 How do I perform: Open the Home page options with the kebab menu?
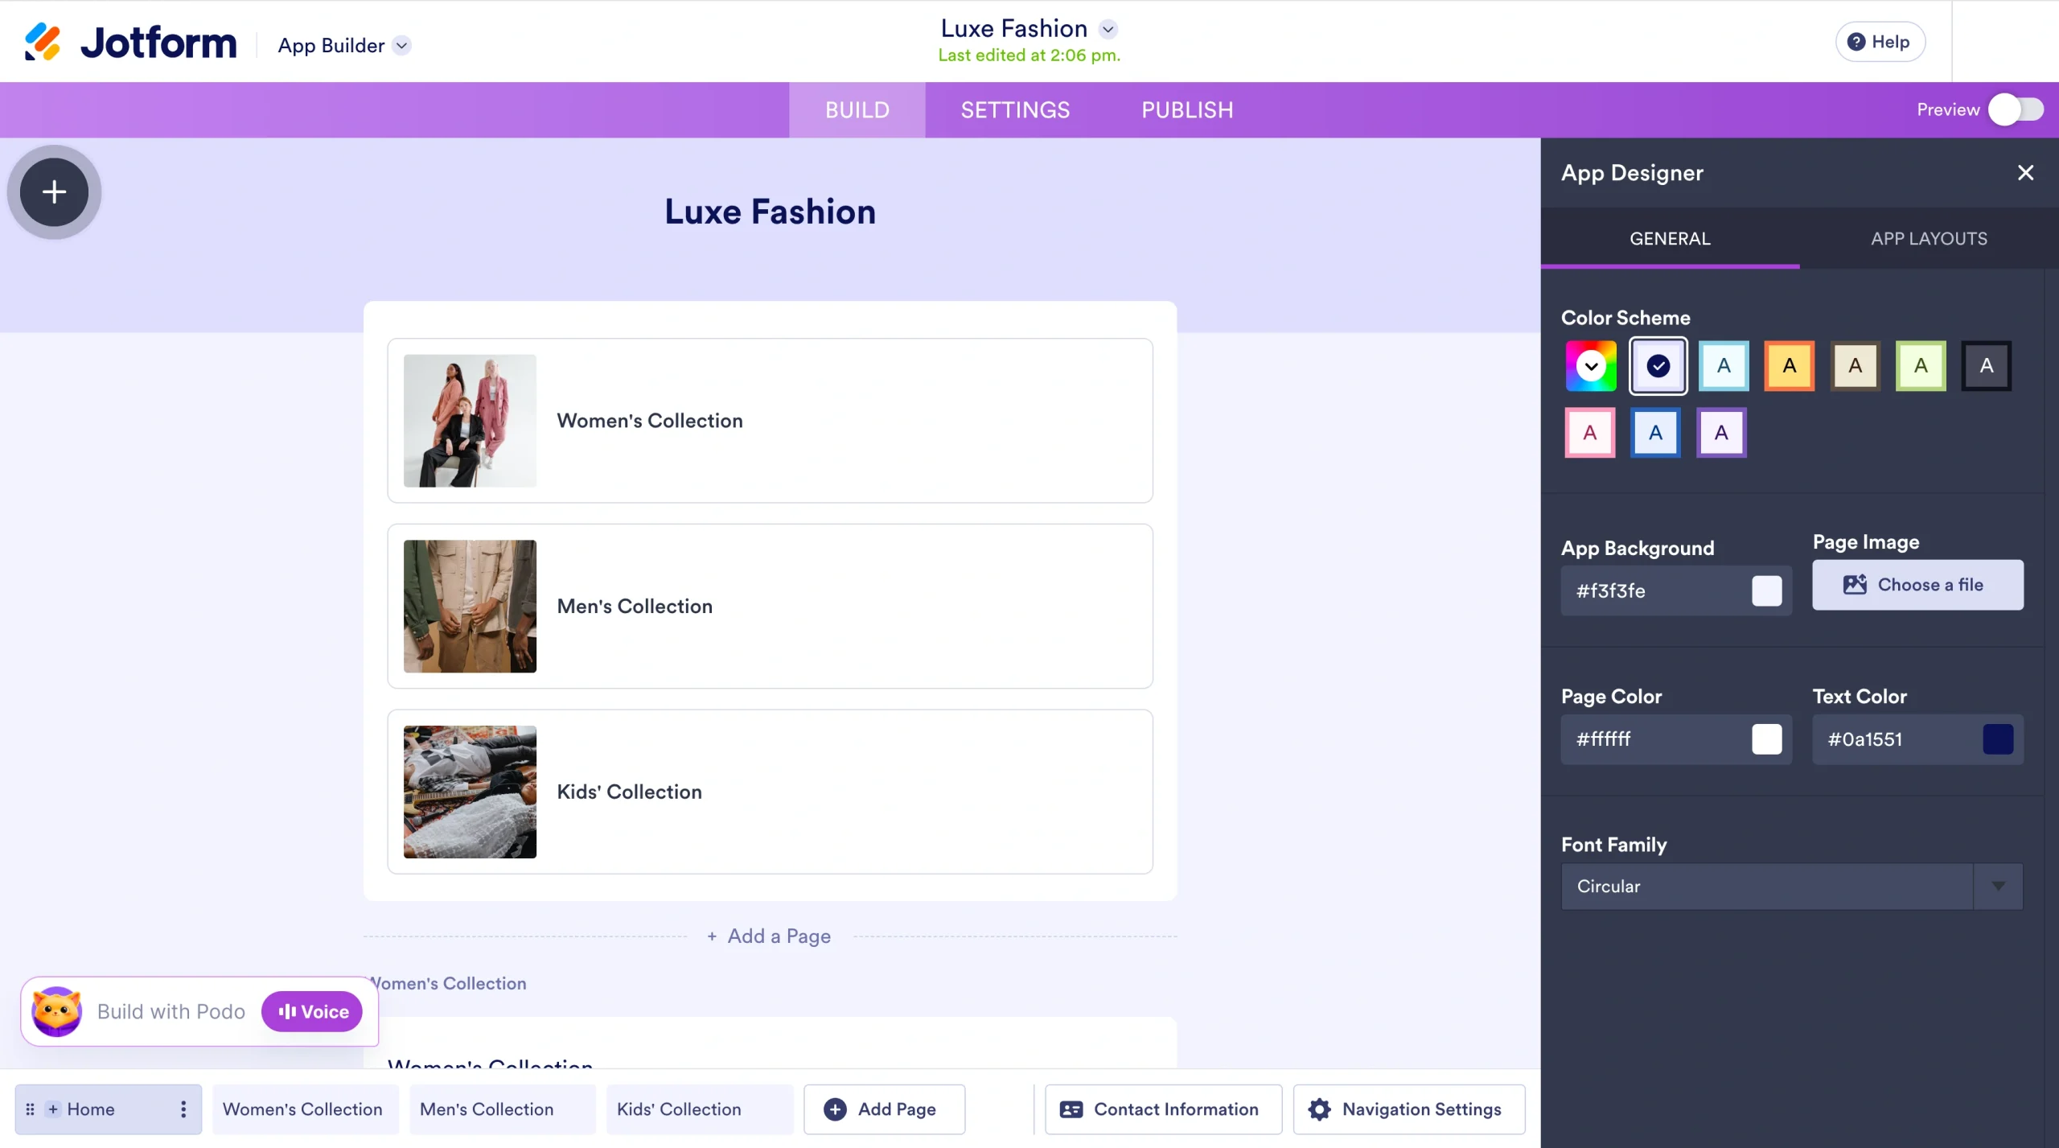183,1109
